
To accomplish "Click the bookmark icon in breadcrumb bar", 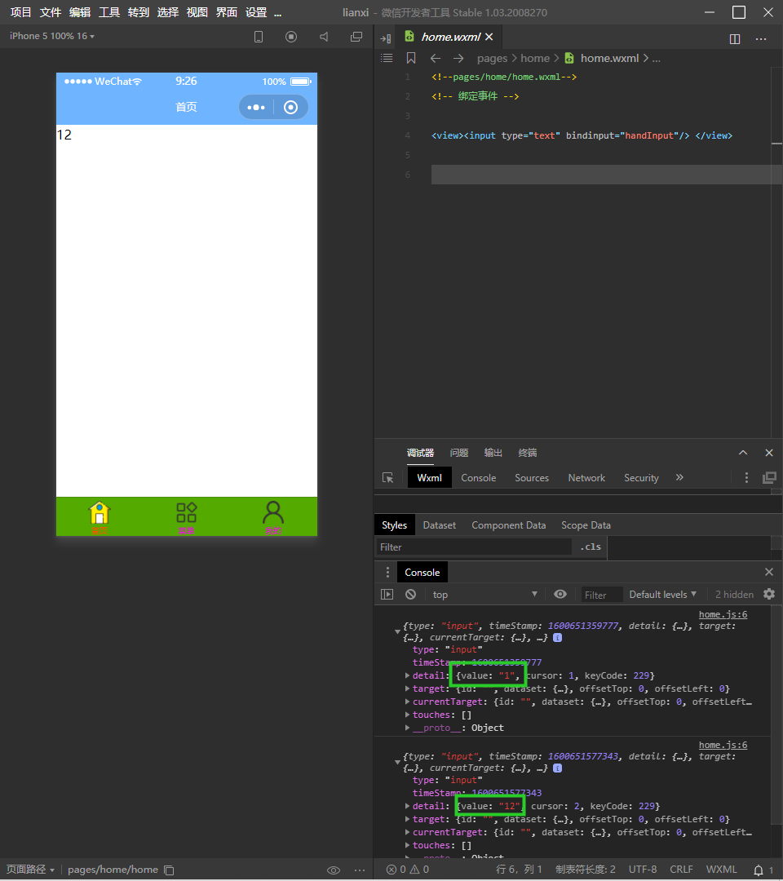I will 411,58.
